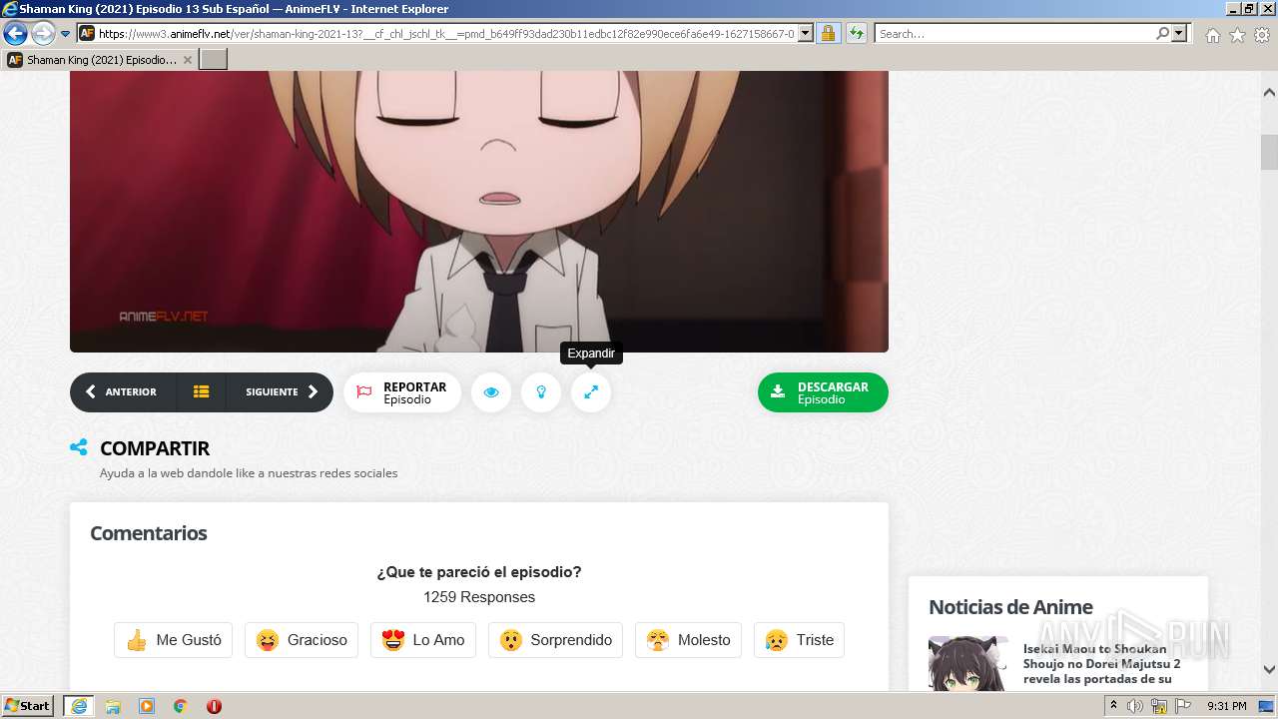Click scrollbar down arrow
Image resolution: width=1278 pixels, height=719 pixels.
pyautogui.click(x=1269, y=669)
